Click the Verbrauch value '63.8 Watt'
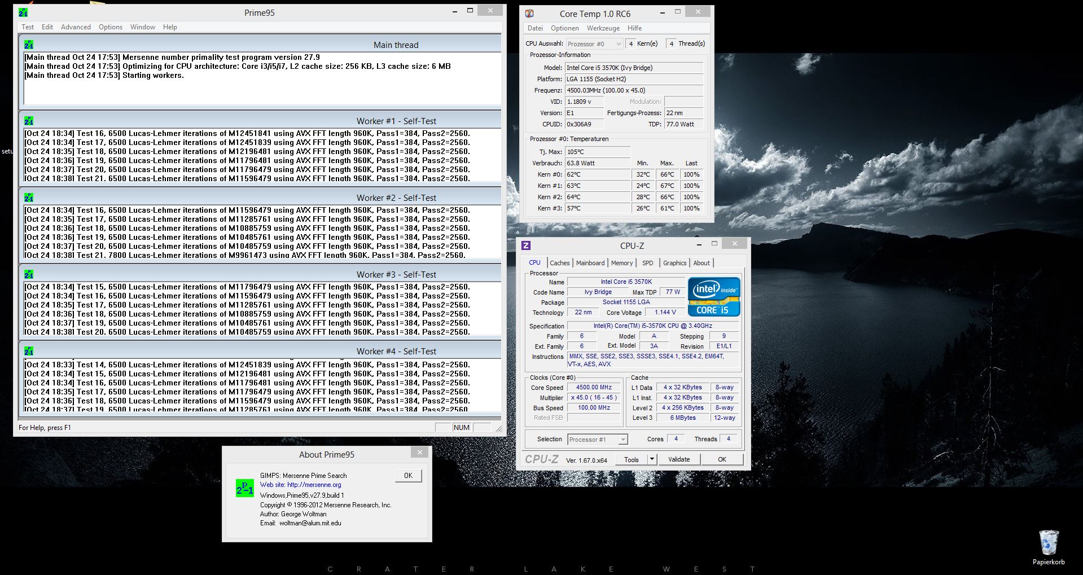 (x=598, y=163)
